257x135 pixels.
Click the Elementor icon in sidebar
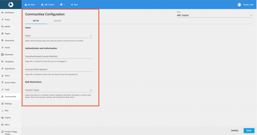3,55
